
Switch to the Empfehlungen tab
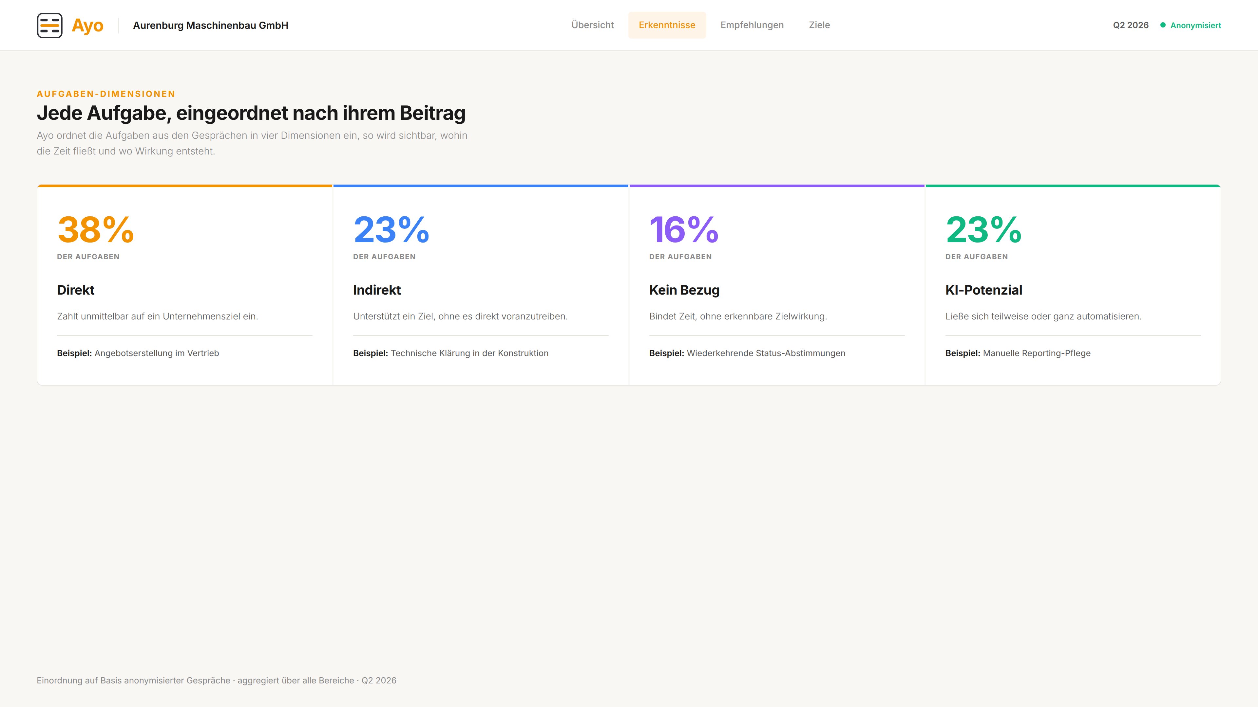coord(752,25)
